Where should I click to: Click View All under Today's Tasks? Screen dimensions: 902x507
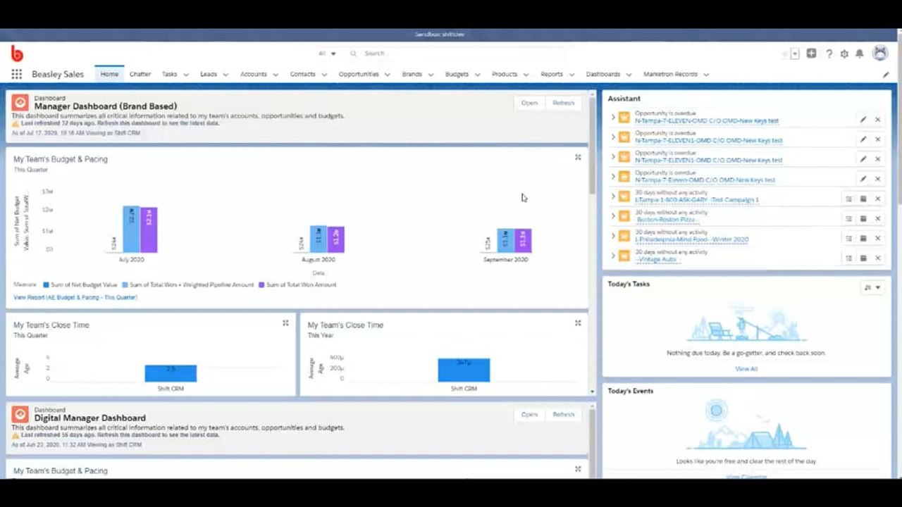tap(746, 368)
